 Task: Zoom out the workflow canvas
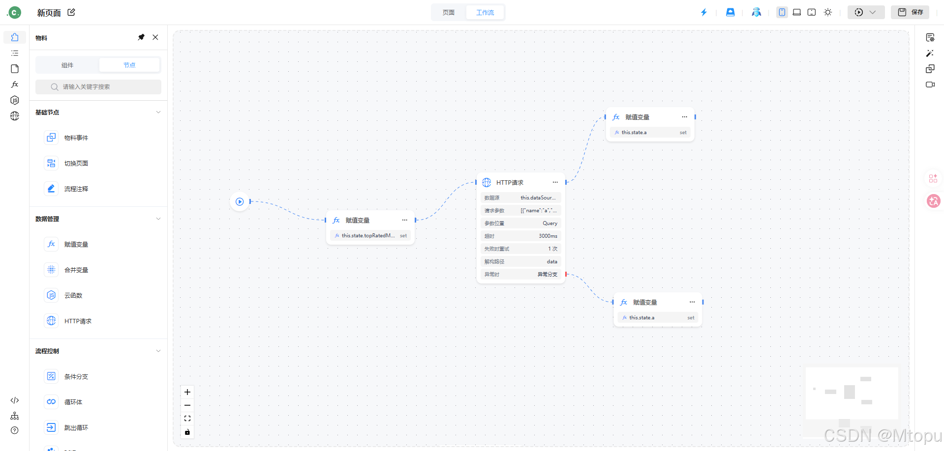(x=187, y=405)
